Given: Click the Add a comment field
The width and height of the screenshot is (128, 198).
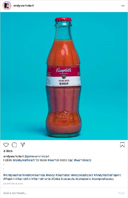Looking at the screenshot, I should coord(59,193).
